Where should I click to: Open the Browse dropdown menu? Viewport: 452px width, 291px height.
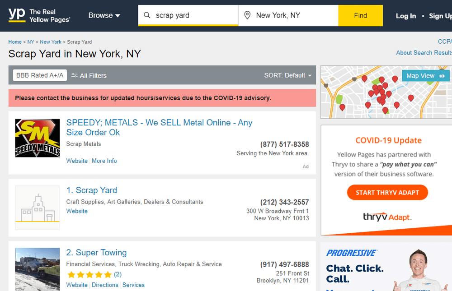tap(104, 15)
